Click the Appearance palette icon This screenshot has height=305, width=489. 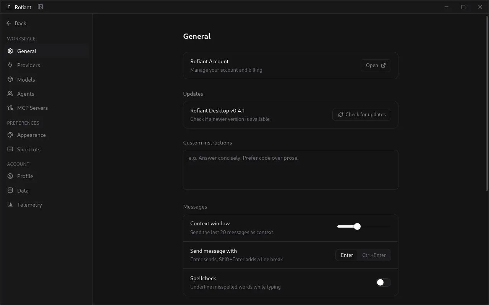tap(10, 135)
